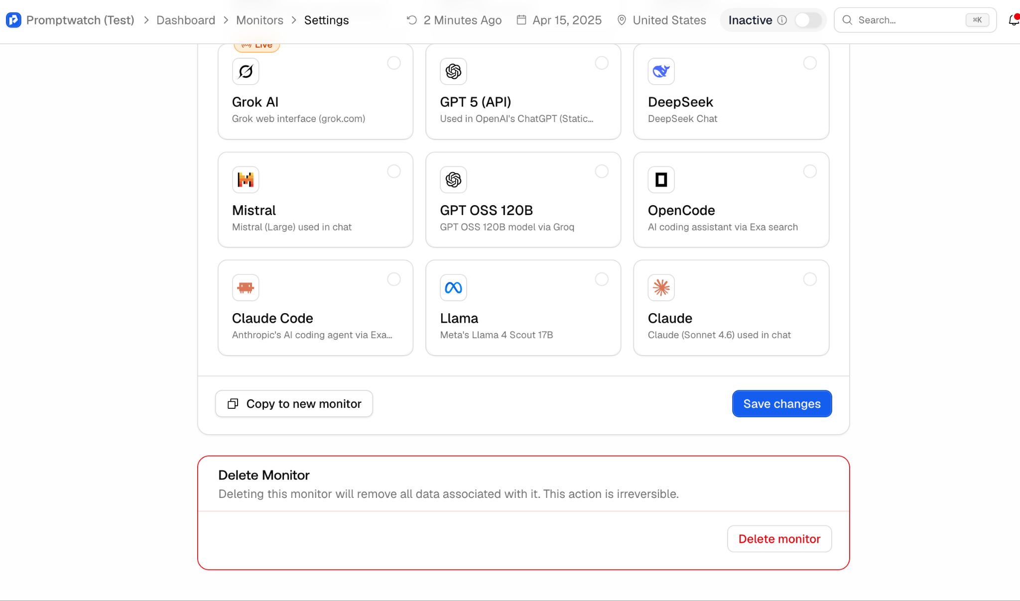Screen dimensions: 1020x601
Task: Select the Claude Code radio button
Action: point(394,279)
